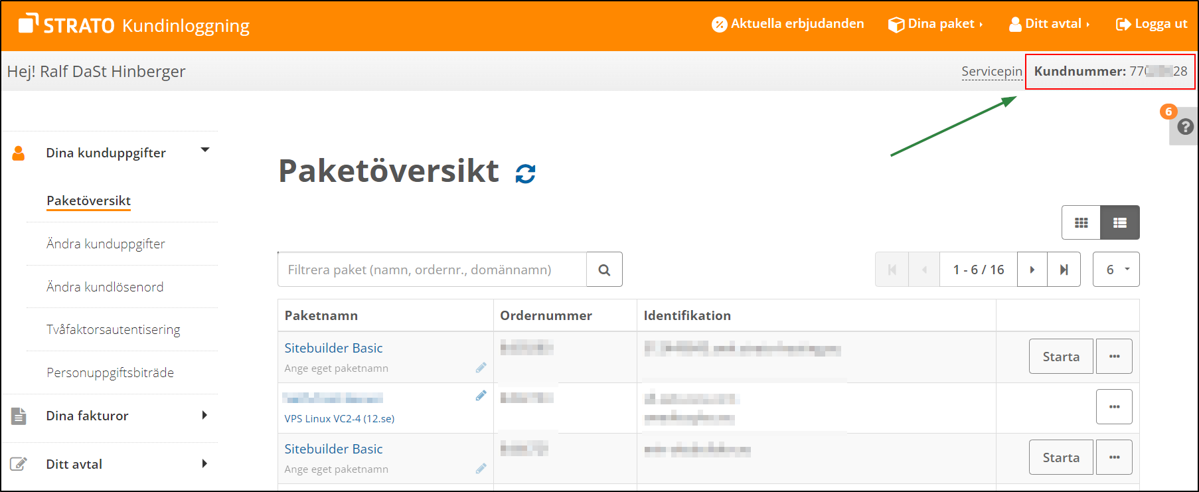Select Paketöversikt in the sidebar

pyautogui.click(x=88, y=201)
